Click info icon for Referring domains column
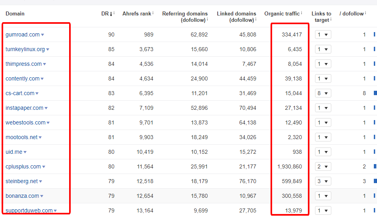Viewport: 377px width, 216px height. point(207,19)
